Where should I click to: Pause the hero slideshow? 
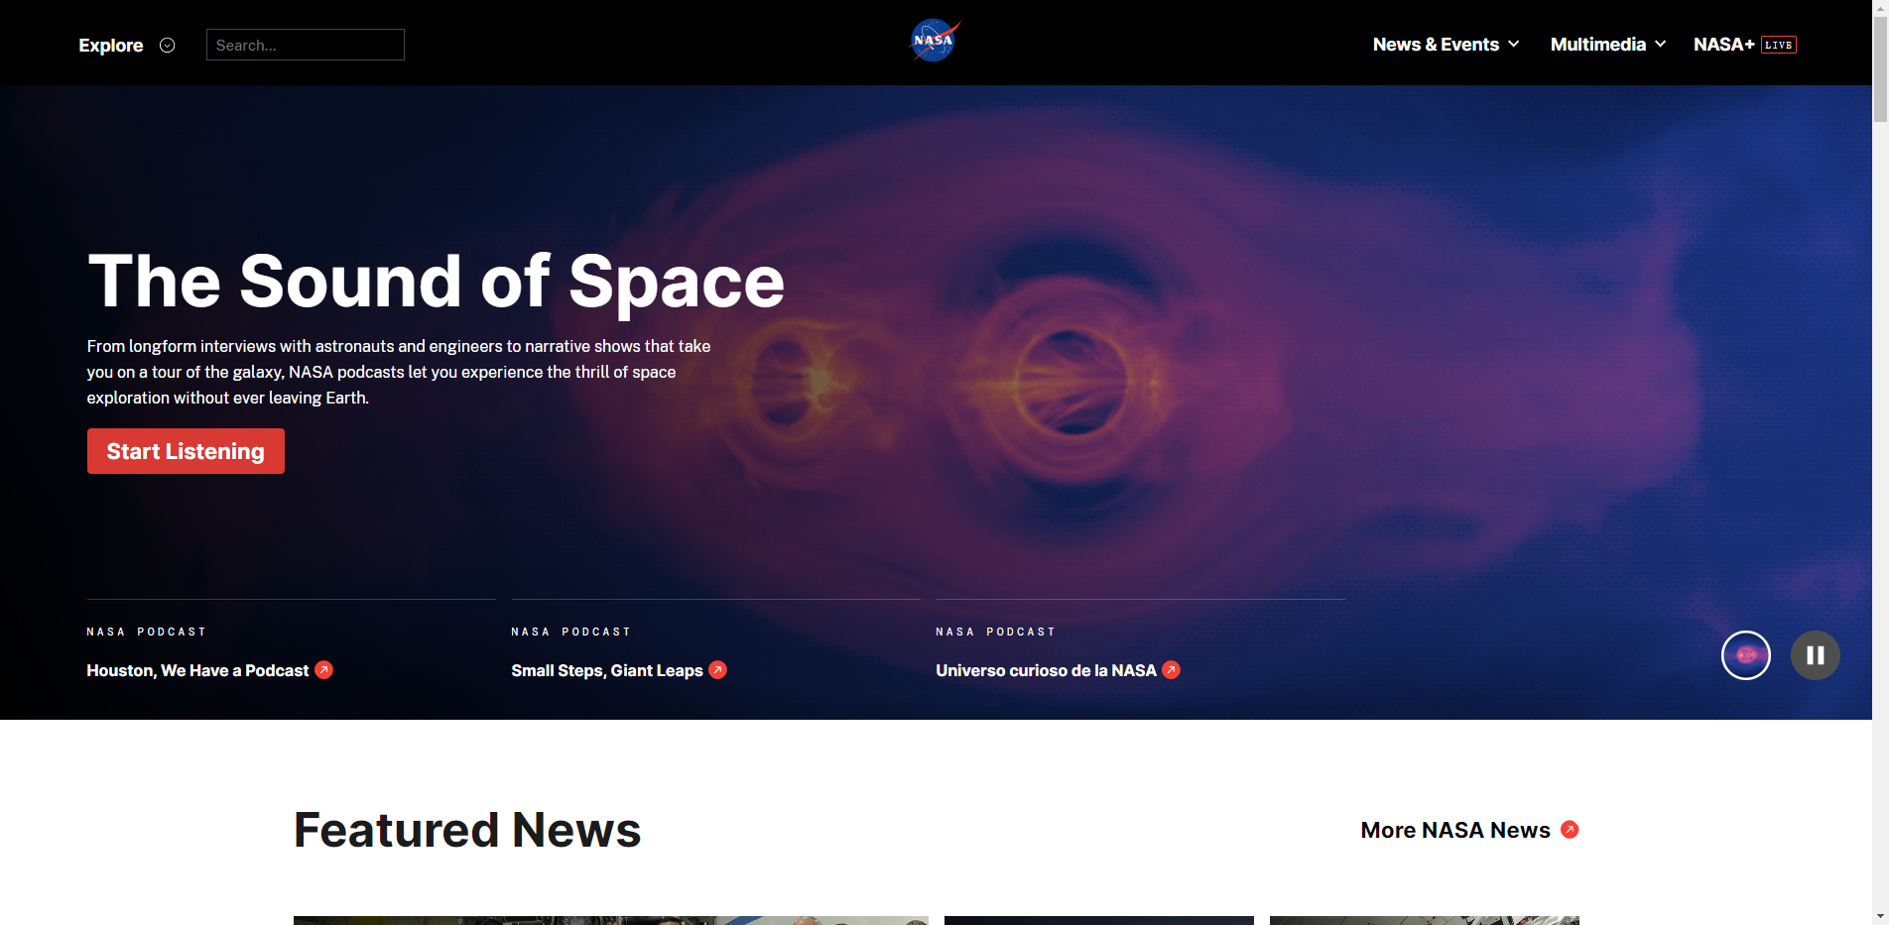(1816, 655)
